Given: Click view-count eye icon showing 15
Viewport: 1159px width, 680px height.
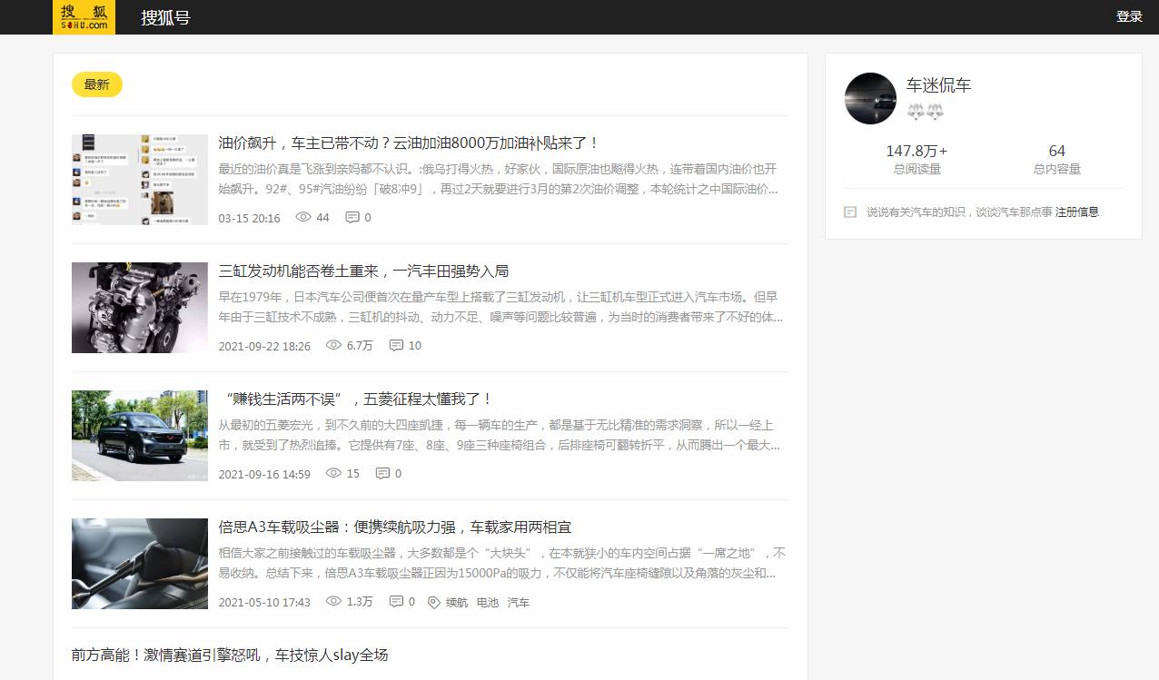Looking at the screenshot, I should (333, 473).
